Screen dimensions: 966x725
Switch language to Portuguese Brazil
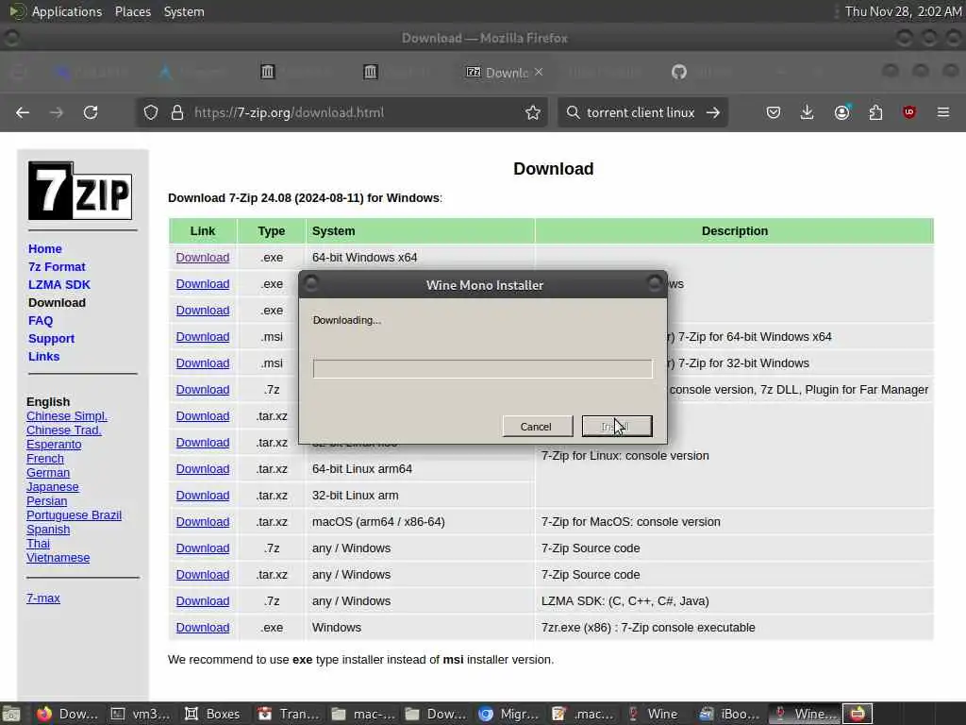click(74, 515)
